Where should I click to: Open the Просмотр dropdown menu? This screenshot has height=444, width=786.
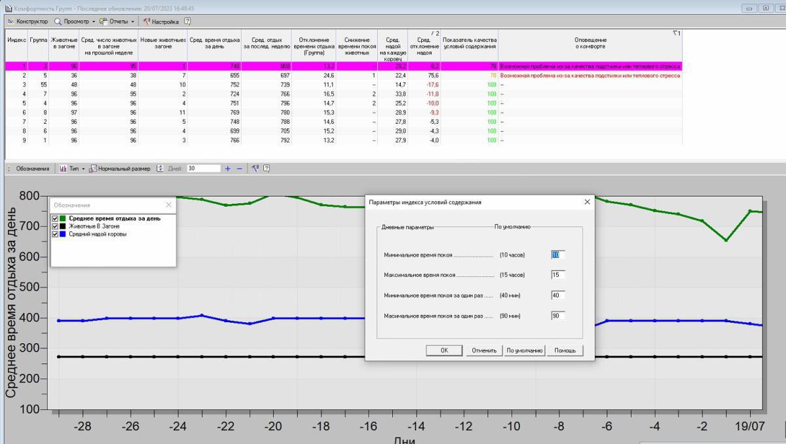click(x=75, y=21)
